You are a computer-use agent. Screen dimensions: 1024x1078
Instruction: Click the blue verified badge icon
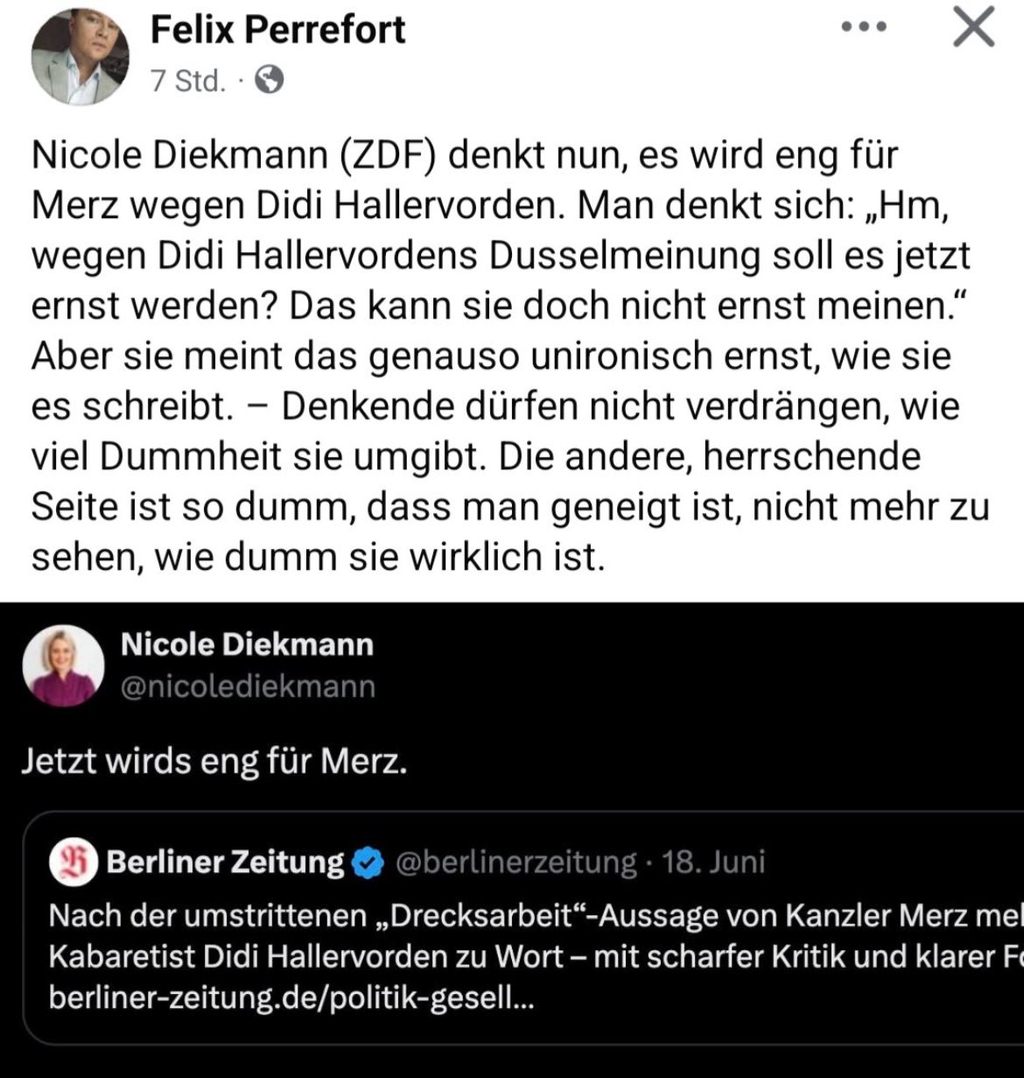(x=368, y=863)
